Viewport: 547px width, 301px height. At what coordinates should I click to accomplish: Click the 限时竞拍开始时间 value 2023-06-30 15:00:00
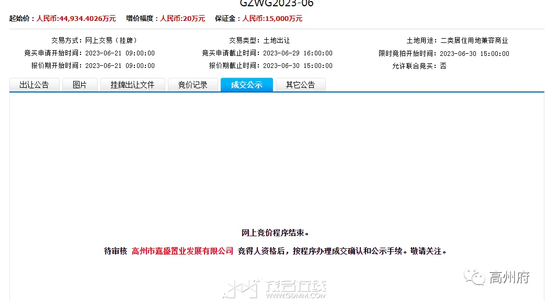474,54
